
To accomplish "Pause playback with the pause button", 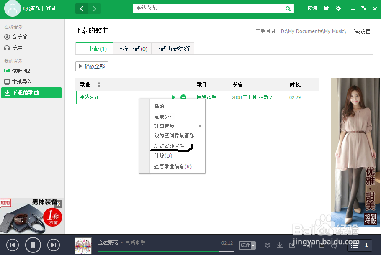I will (x=33, y=245).
